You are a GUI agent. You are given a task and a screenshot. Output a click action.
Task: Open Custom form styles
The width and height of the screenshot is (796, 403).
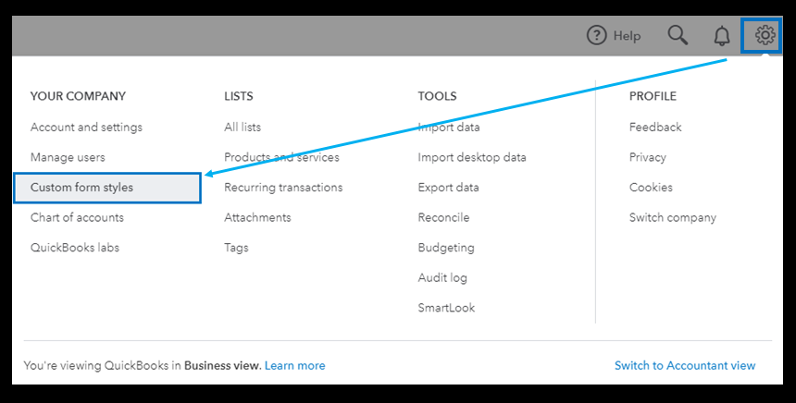coord(81,188)
